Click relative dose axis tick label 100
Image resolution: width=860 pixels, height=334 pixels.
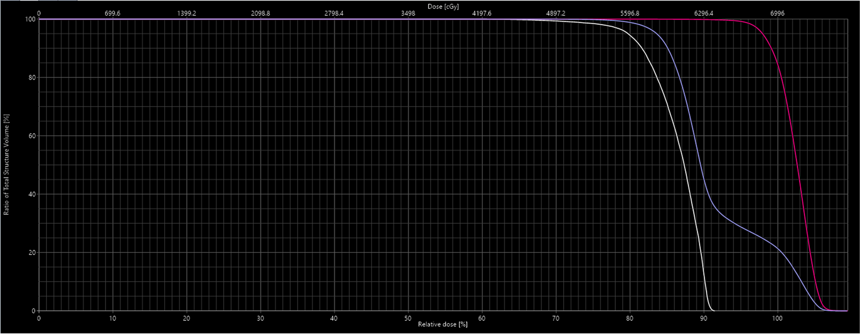point(777,318)
